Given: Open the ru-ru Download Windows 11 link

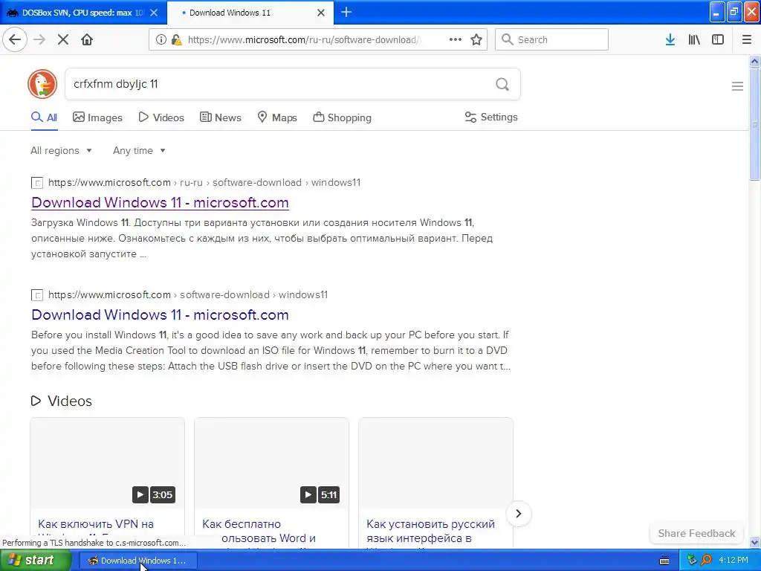Looking at the screenshot, I should (x=160, y=202).
